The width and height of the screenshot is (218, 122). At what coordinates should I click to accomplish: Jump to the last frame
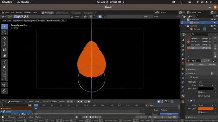[100, 117]
